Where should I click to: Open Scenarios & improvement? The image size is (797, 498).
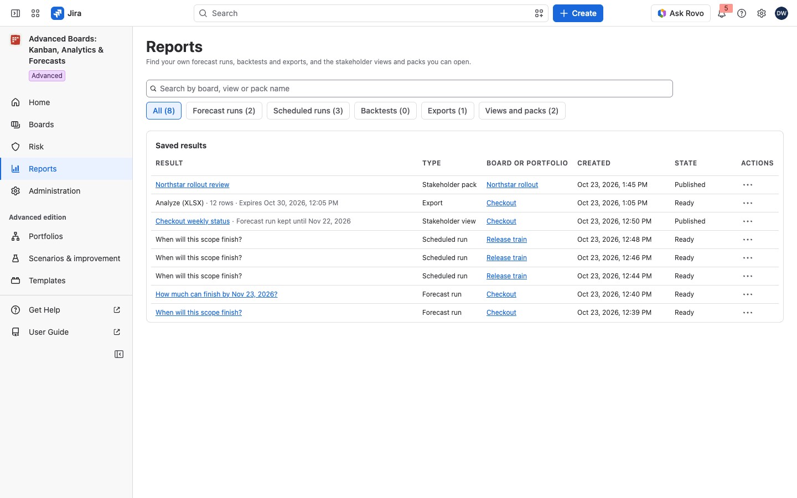(x=66, y=258)
